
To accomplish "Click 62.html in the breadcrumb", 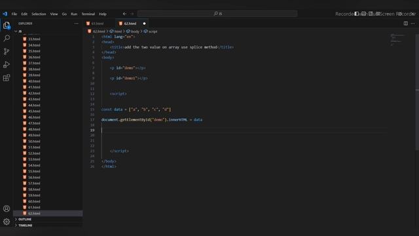I will click(x=99, y=31).
